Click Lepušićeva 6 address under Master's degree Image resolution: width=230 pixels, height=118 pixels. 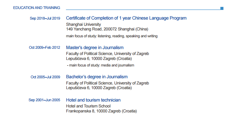click(x=99, y=59)
